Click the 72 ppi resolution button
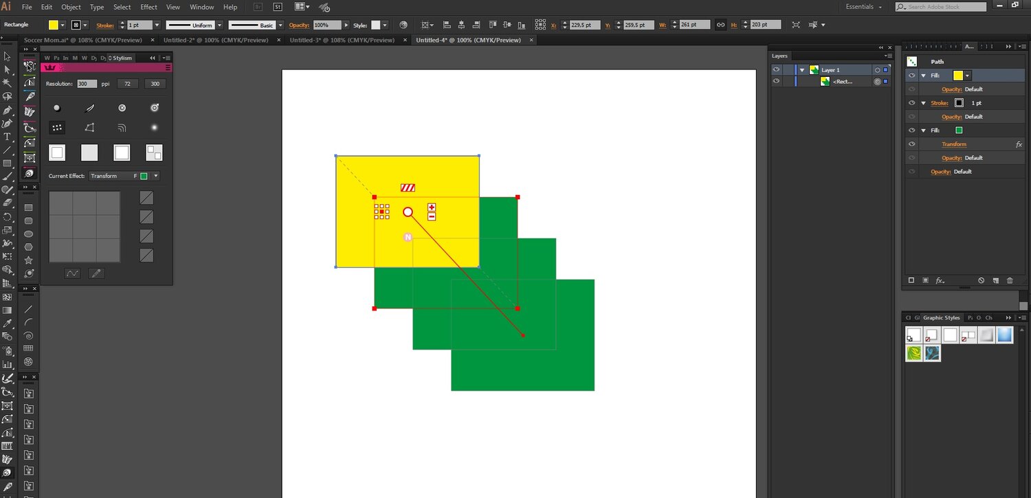 [x=127, y=84]
